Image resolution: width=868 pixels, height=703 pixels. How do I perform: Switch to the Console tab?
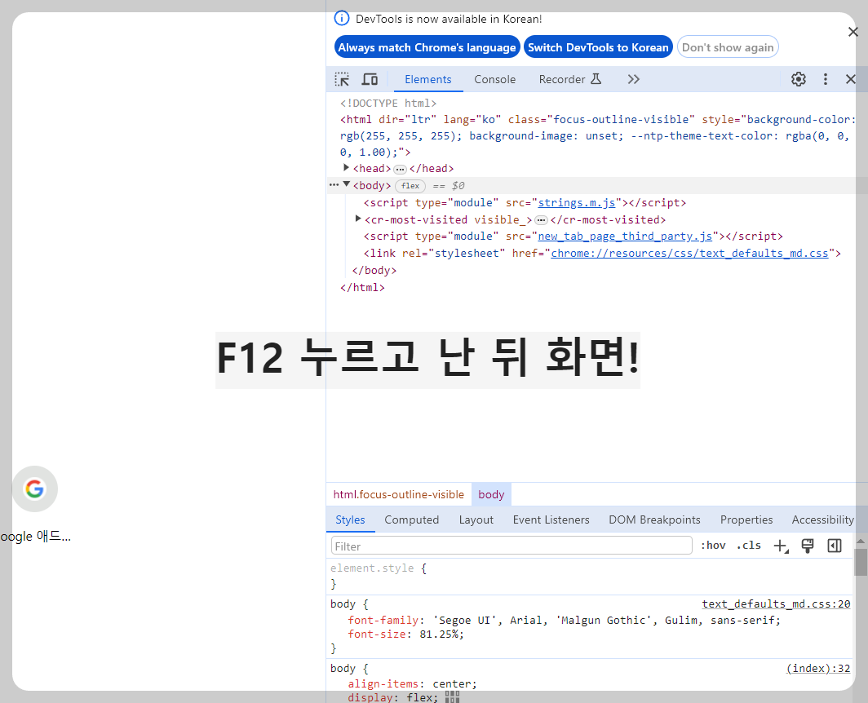(494, 79)
